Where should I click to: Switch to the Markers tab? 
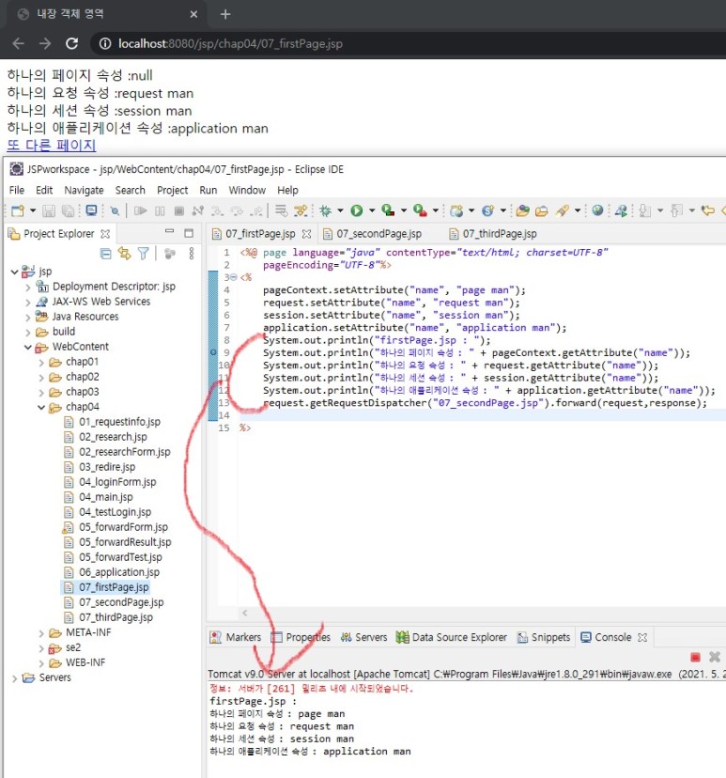tap(236, 637)
